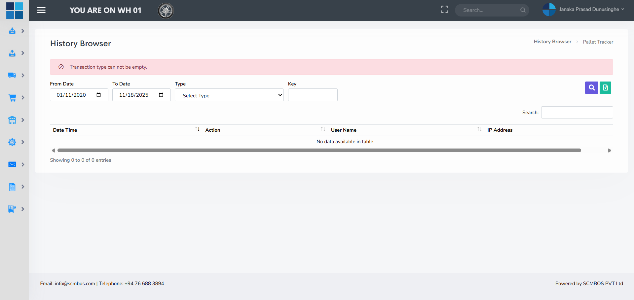Toggle the hamburger sidebar menu
Image resolution: width=634 pixels, height=300 pixels.
tap(41, 10)
